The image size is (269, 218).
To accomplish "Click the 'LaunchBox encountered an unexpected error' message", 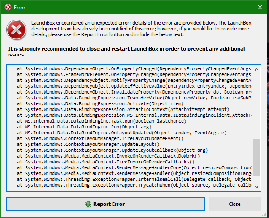I will click(x=141, y=29).
